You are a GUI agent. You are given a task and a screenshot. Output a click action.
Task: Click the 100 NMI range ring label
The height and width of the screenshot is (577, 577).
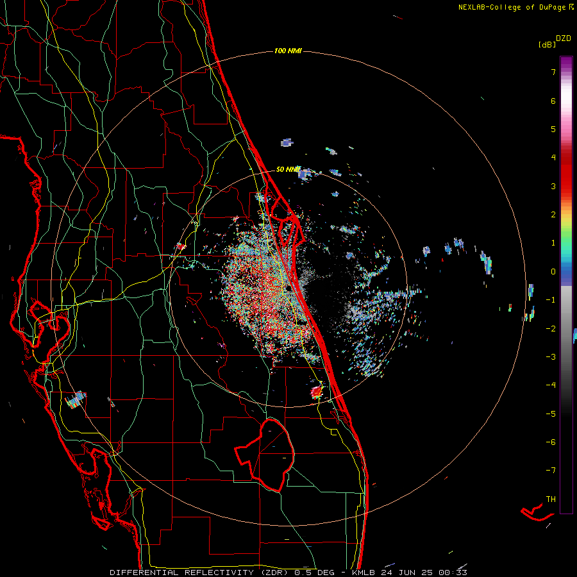(x=288, y=51)
